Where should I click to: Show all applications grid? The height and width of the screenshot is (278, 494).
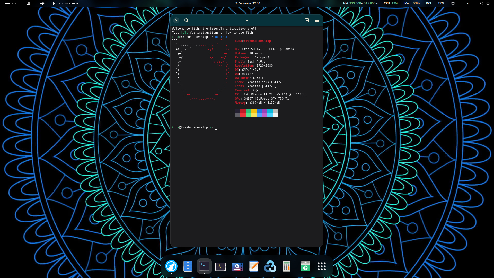point(322,266)
